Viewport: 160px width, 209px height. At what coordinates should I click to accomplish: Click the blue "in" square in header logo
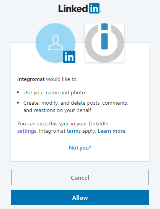94,8
